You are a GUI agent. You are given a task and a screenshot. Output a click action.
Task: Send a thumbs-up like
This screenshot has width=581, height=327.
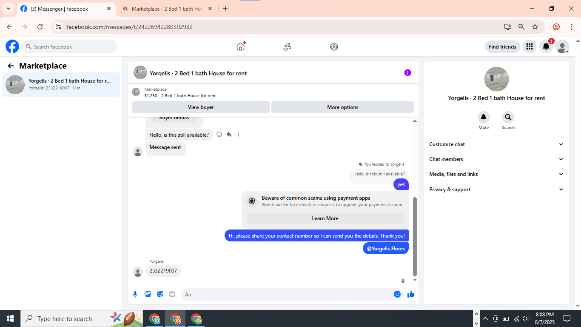[411, 294]
